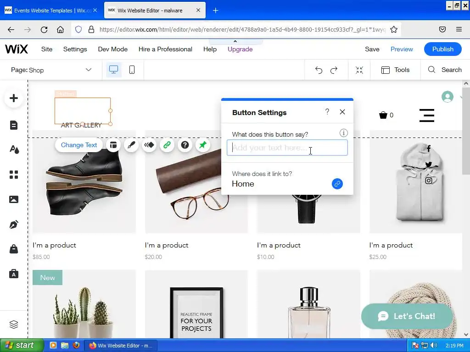Open the Site Design sidebar icon

[14, 149]
